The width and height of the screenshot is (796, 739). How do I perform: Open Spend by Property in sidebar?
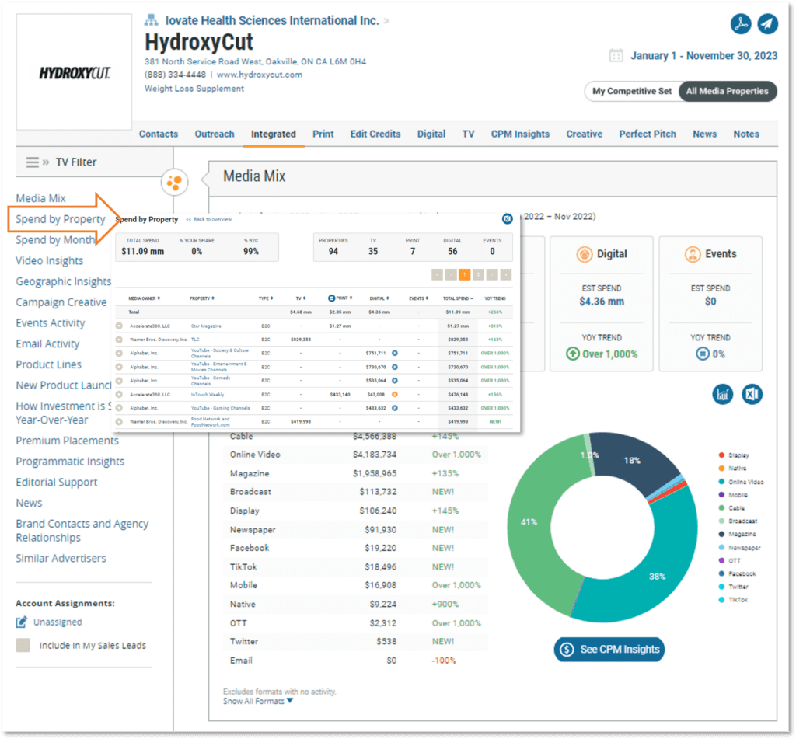pos(61,219)
